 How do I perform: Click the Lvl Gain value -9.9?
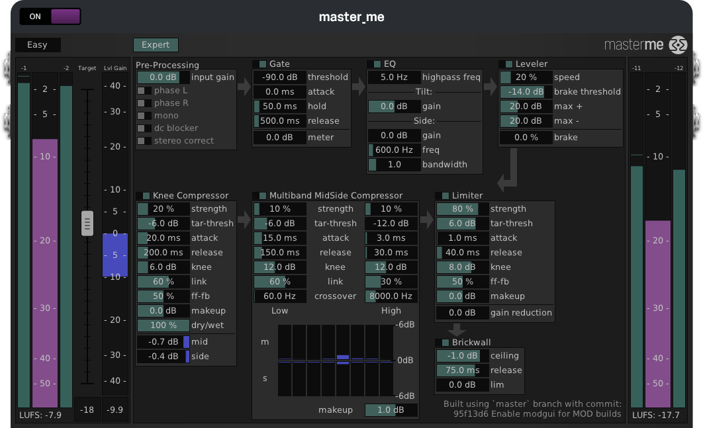tap(115, 409)
